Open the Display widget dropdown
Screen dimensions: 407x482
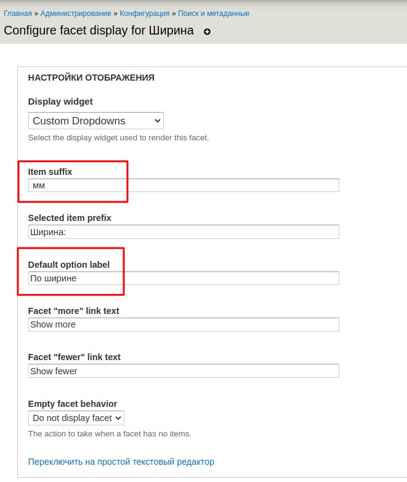pos(96,121)
